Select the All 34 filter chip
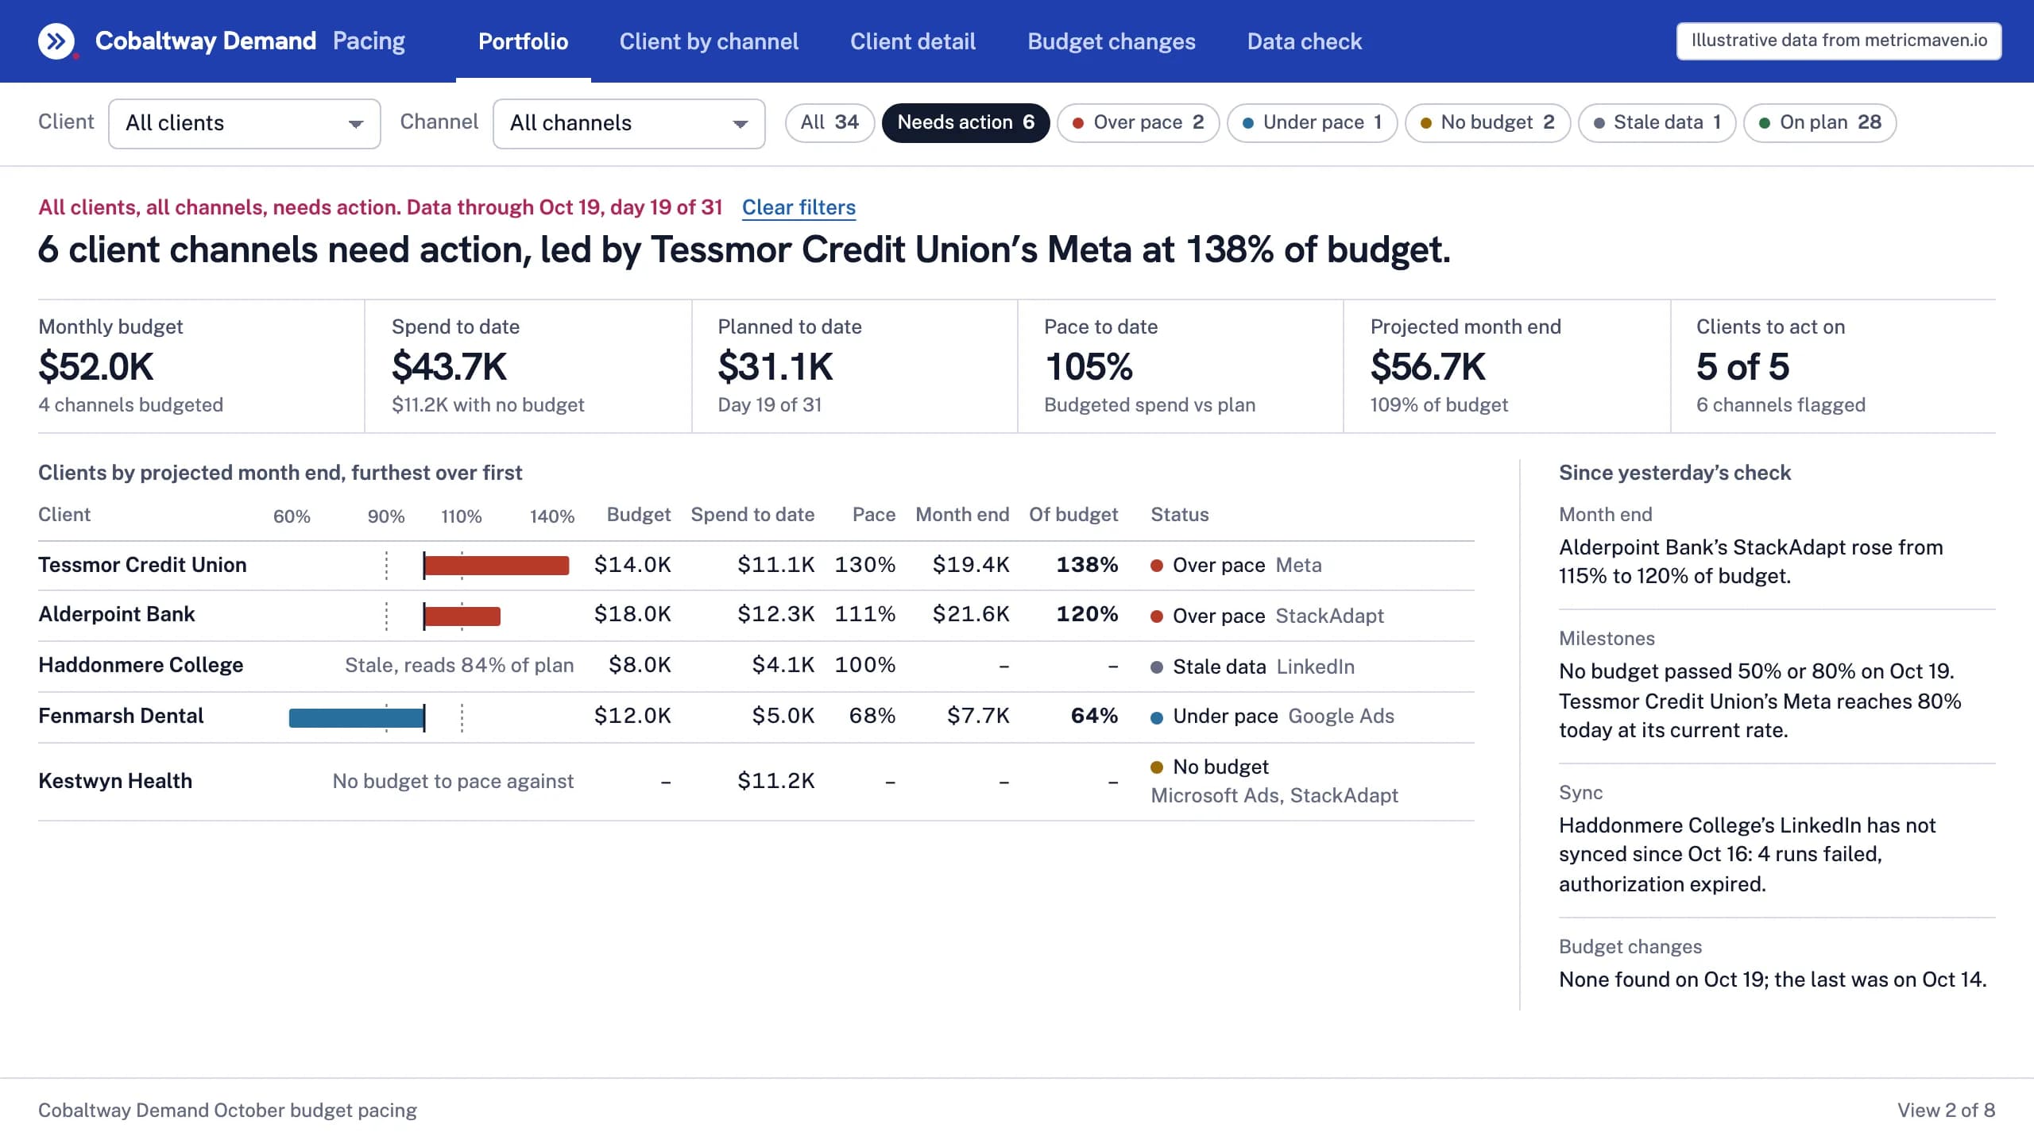The width and height of the screenshot is (2034, 1144). [x=829, y=123]
